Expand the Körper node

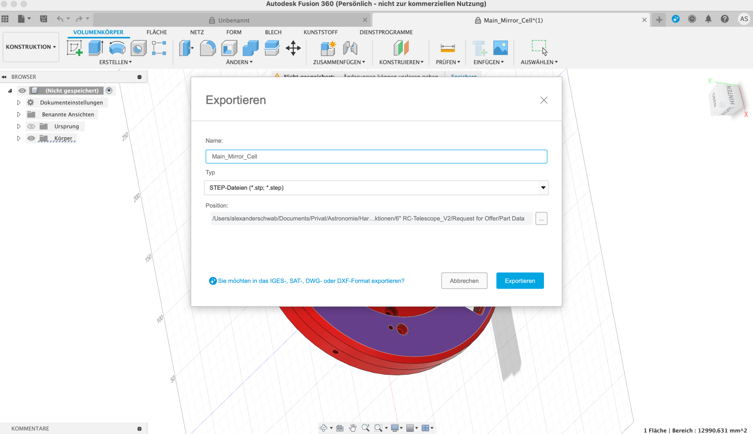tap(18, 138)
